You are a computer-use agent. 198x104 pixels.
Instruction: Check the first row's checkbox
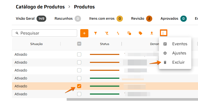tap(79, 54)
